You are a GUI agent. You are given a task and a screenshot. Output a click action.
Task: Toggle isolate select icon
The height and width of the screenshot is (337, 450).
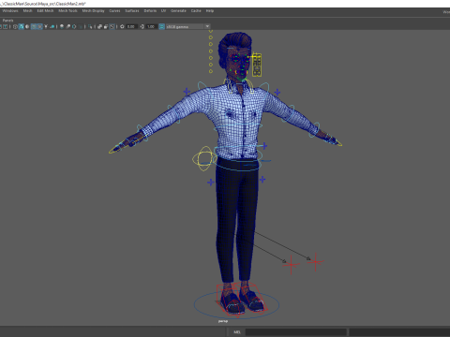tap(90, 26)
